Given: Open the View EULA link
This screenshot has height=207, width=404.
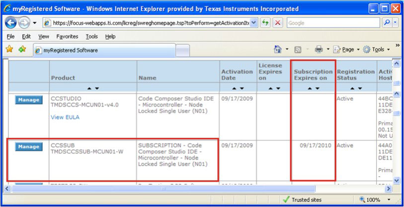Looking at the screenshot, I should pyautogui.click(x=65, y=117).
